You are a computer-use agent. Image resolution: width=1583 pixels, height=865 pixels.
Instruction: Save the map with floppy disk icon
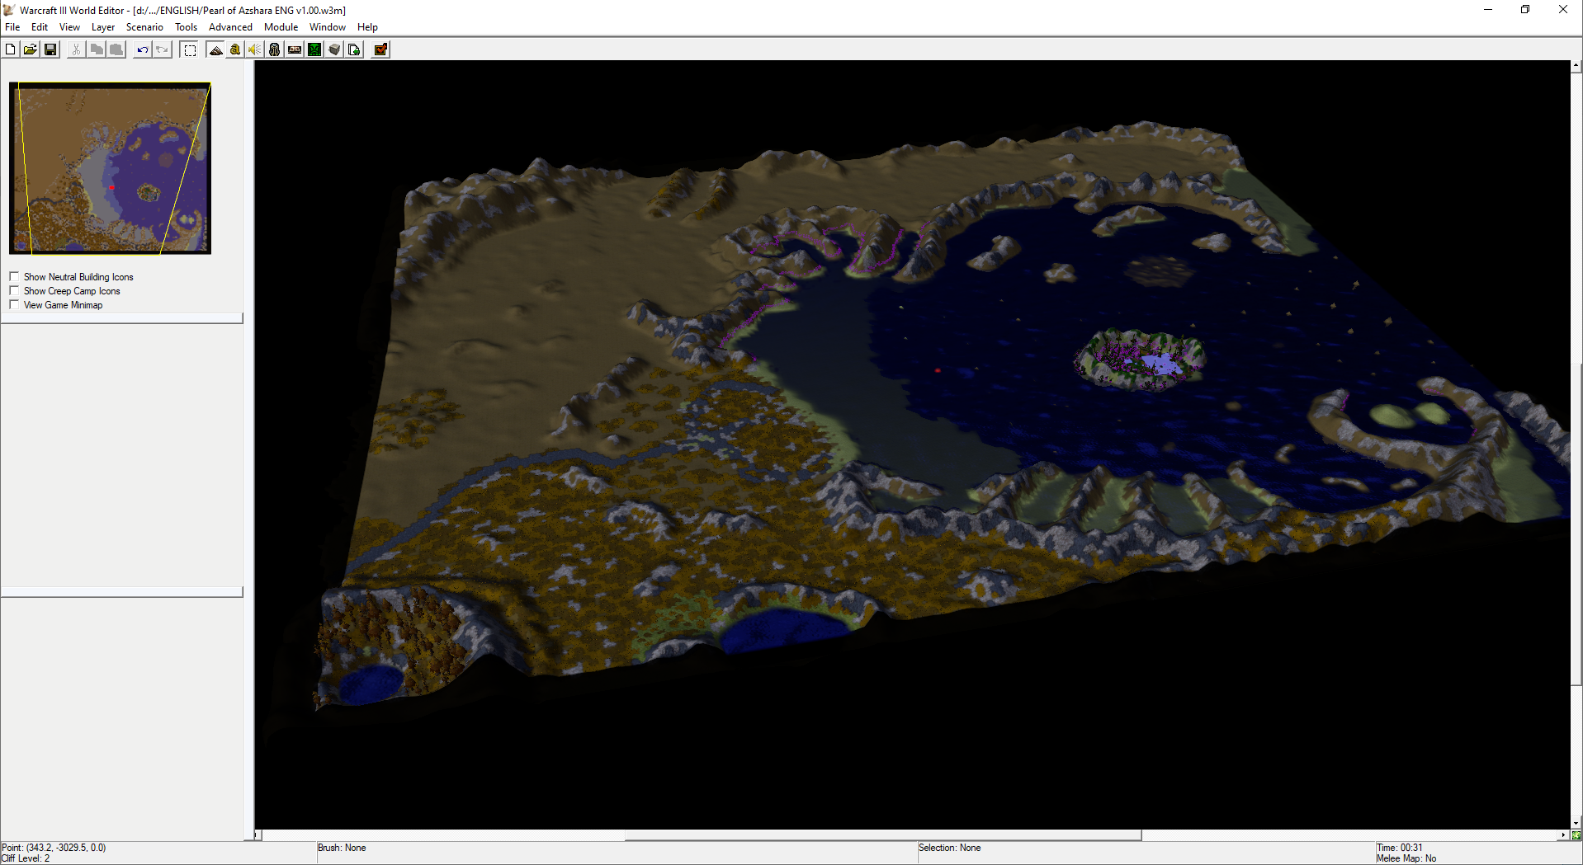(x=50, y=49)
